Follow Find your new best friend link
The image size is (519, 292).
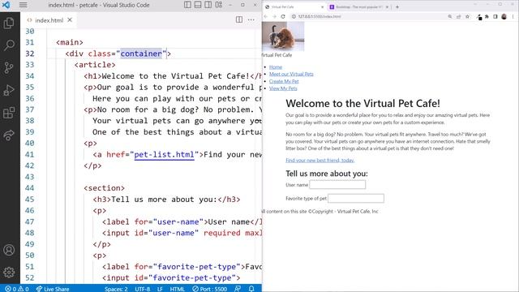click(x=320, y=161)
